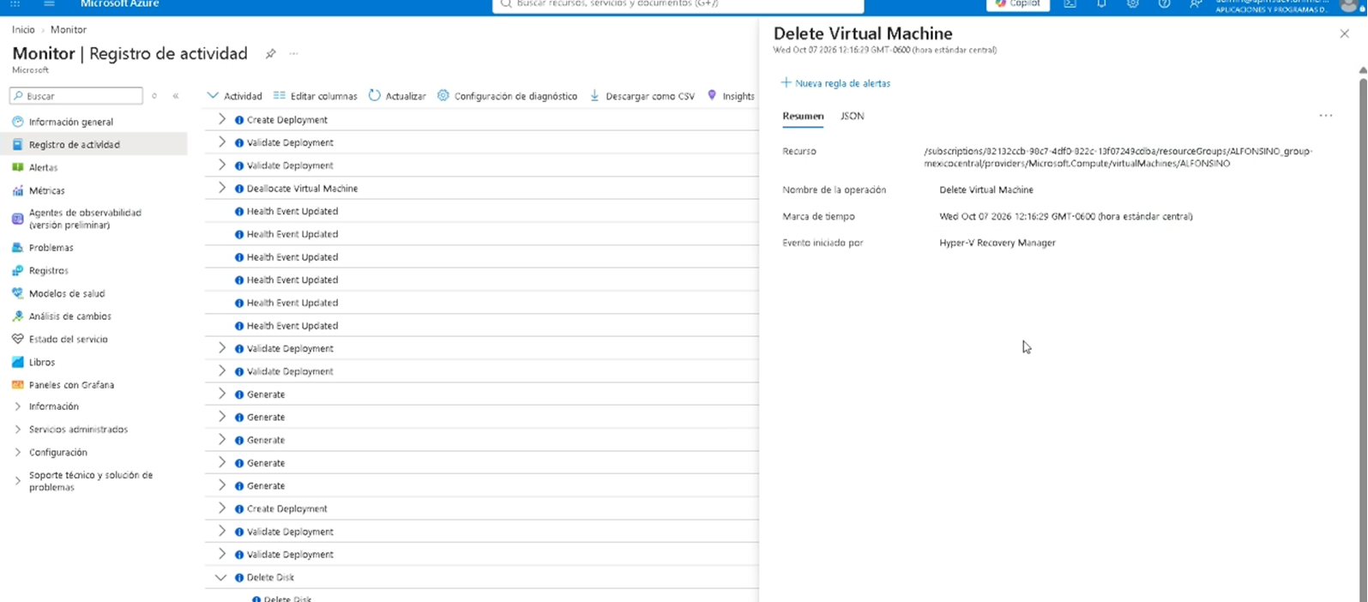Download the log using Descargar como CSV
Screen dimensions: 1368x602
[642, 96]
